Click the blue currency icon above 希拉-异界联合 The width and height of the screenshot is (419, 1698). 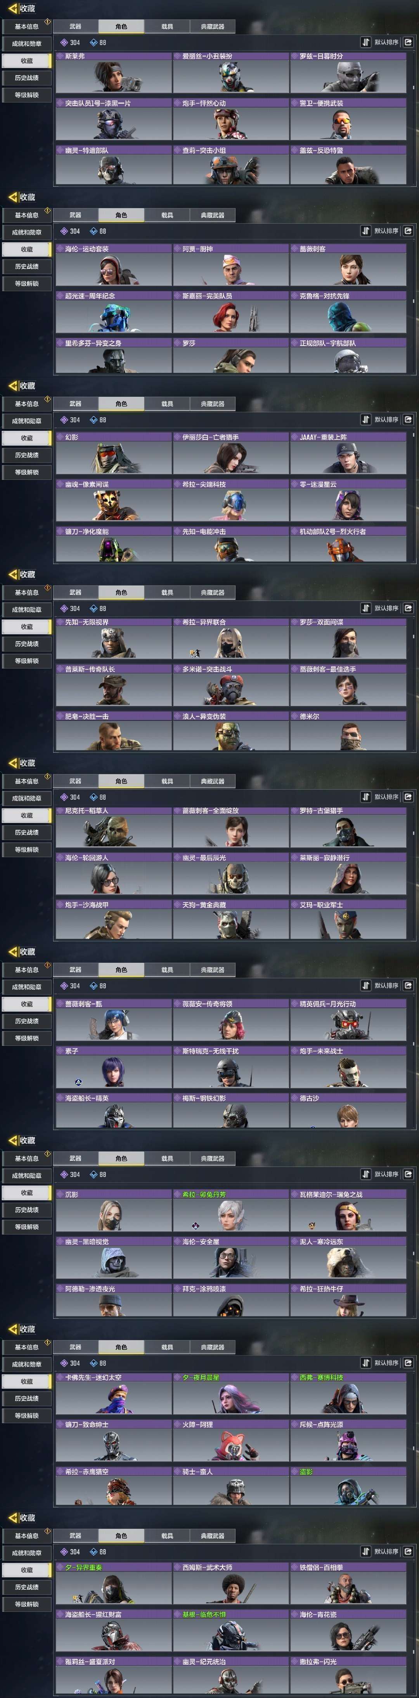pos(93,608)
